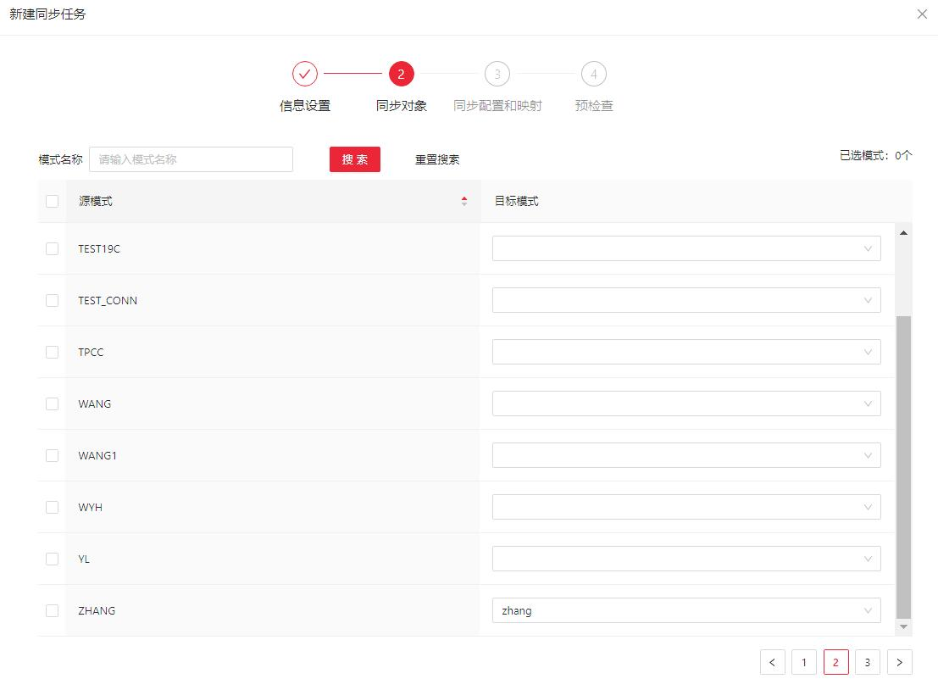
Task: Check the TEST_CONN row checkbox
Action: [x=52, y=300]
